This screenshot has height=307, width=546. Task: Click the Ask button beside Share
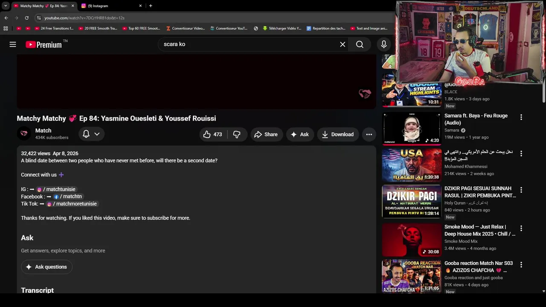coord(299,134)
